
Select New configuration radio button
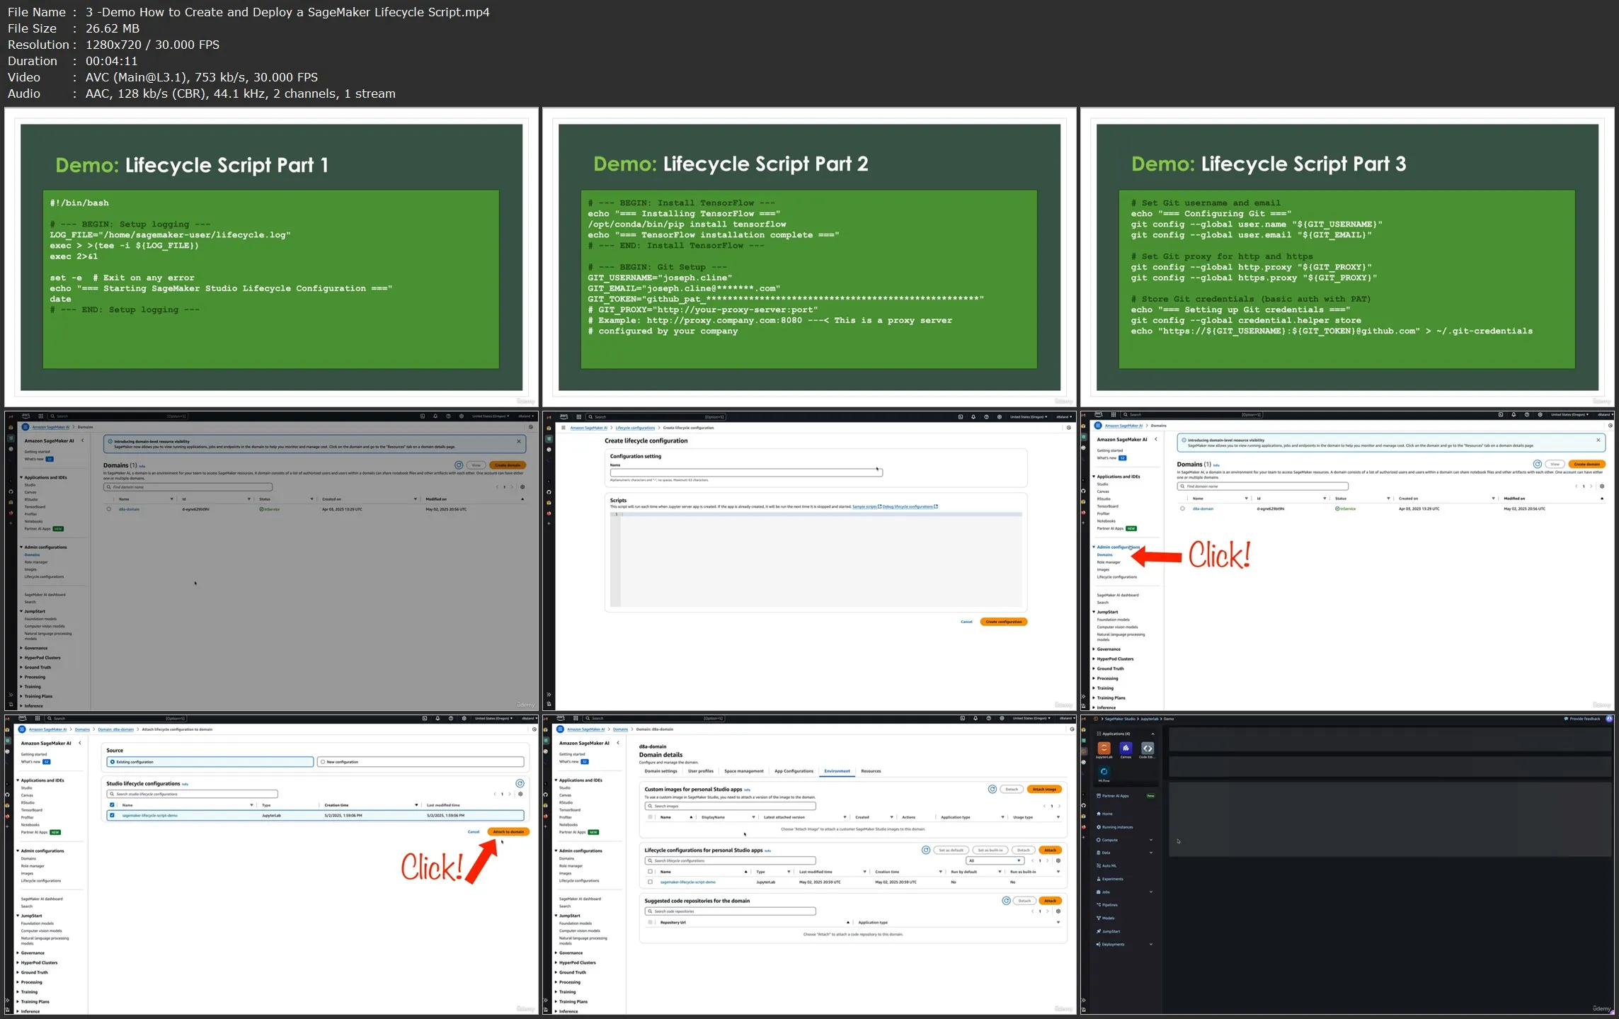tap(323, 762)
